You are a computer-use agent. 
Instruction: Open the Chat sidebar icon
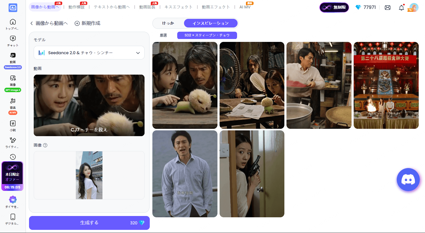click(x=13, y=38)
